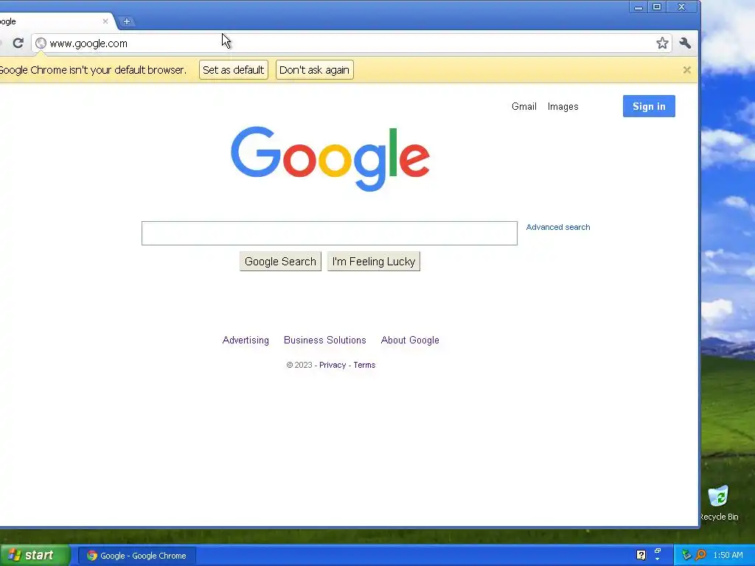Click I'm Feeling Lucky
Screen dimensions: 755x566
[x=374, y=262]
